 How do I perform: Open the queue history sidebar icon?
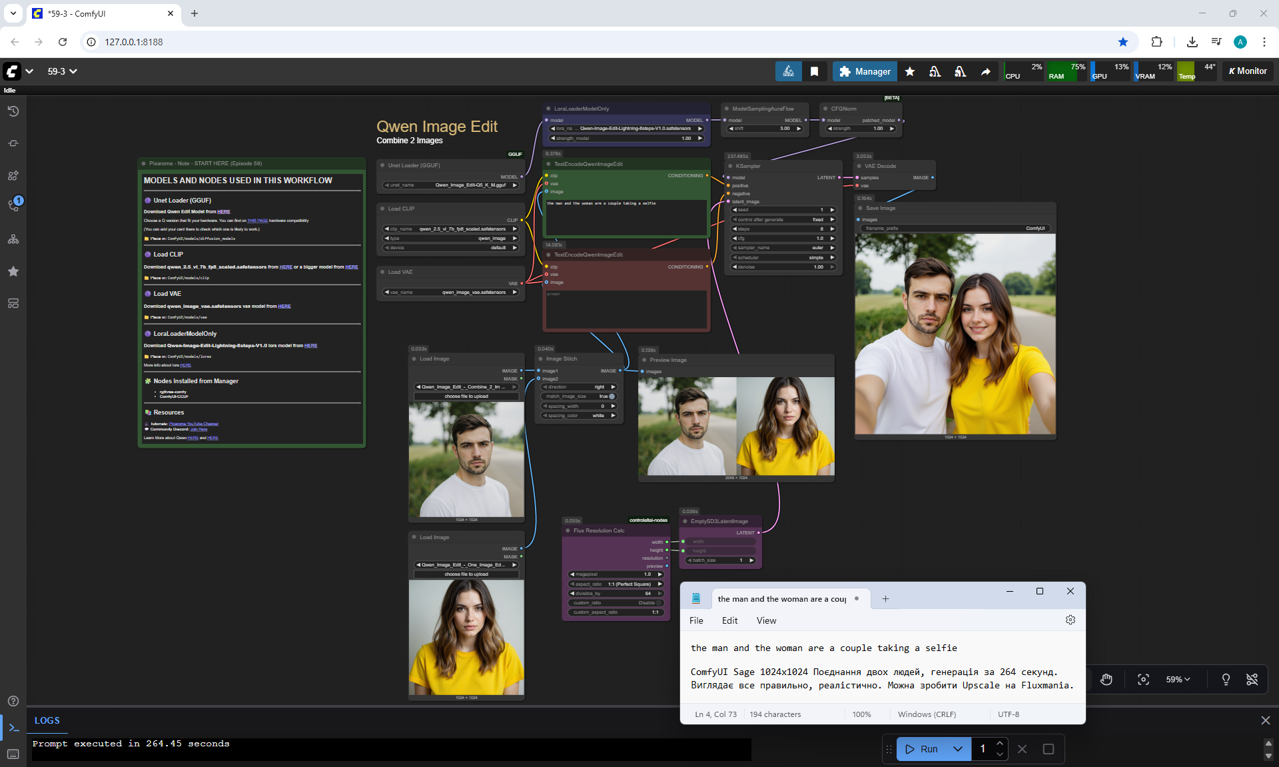13,111
